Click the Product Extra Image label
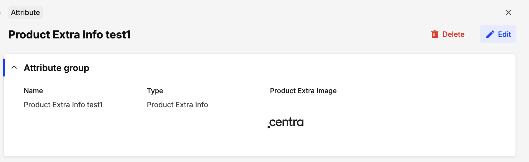This screenshot has height=162, width=529. pyautogui.click(x=303, y=91)
